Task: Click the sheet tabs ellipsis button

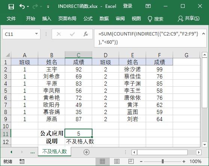Action: tap(33, 153)
